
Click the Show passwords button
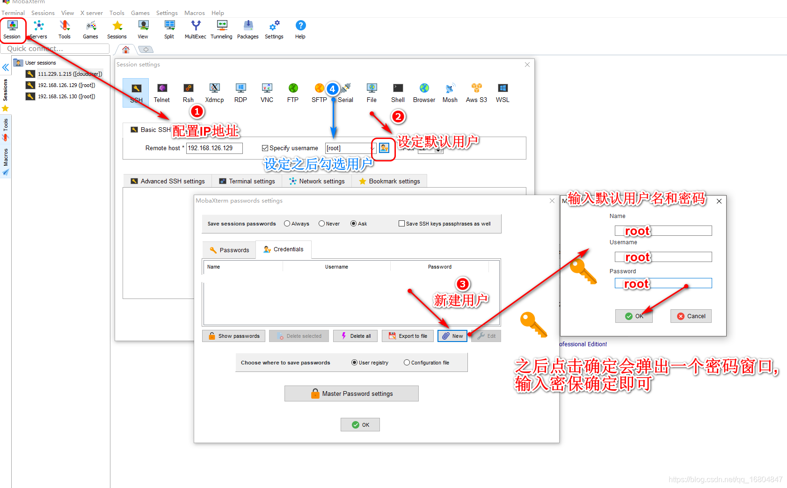[x=234, y=336]
